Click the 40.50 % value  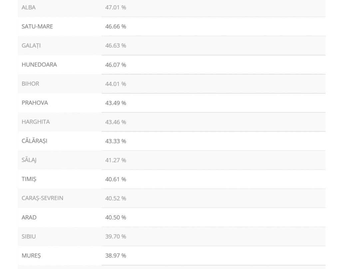click(116, 217)
